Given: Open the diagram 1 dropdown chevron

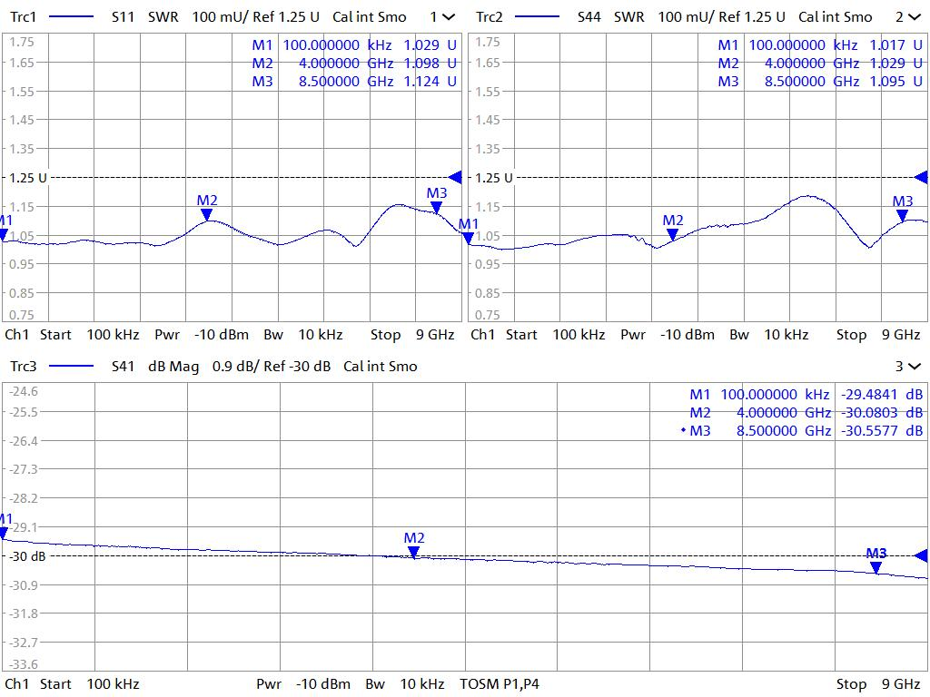Looking at the screenshot, I should pos(449,17).
